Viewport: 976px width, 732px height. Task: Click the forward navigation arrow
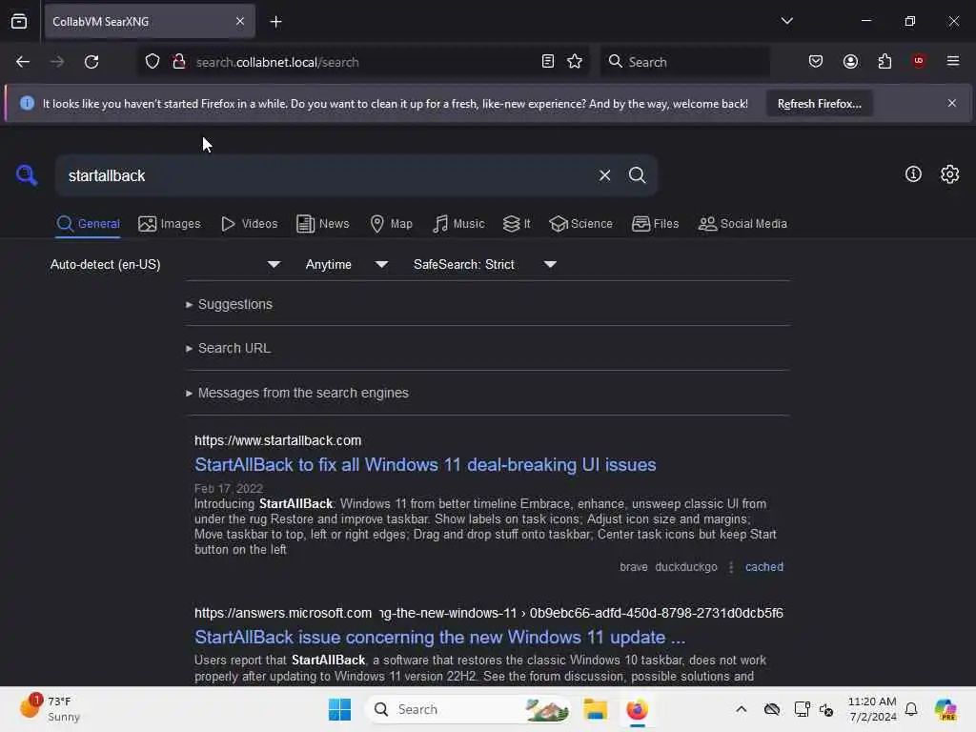pyautogui.click(x=56, y=62)
